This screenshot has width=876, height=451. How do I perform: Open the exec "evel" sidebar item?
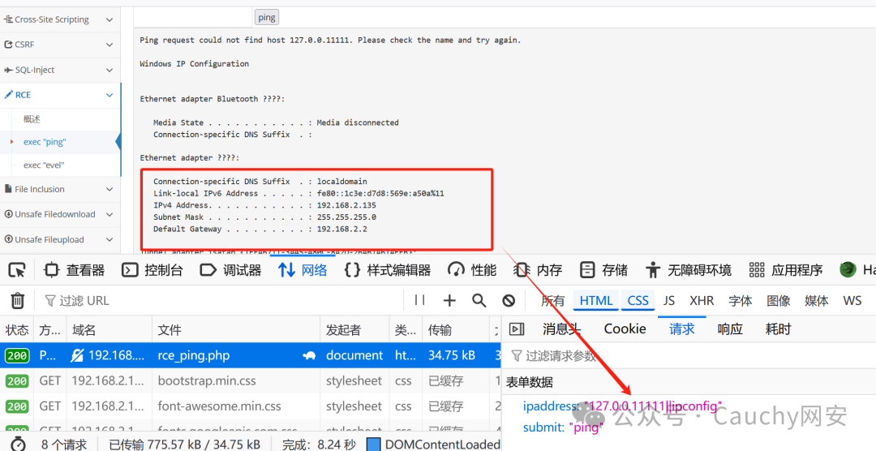44,165
